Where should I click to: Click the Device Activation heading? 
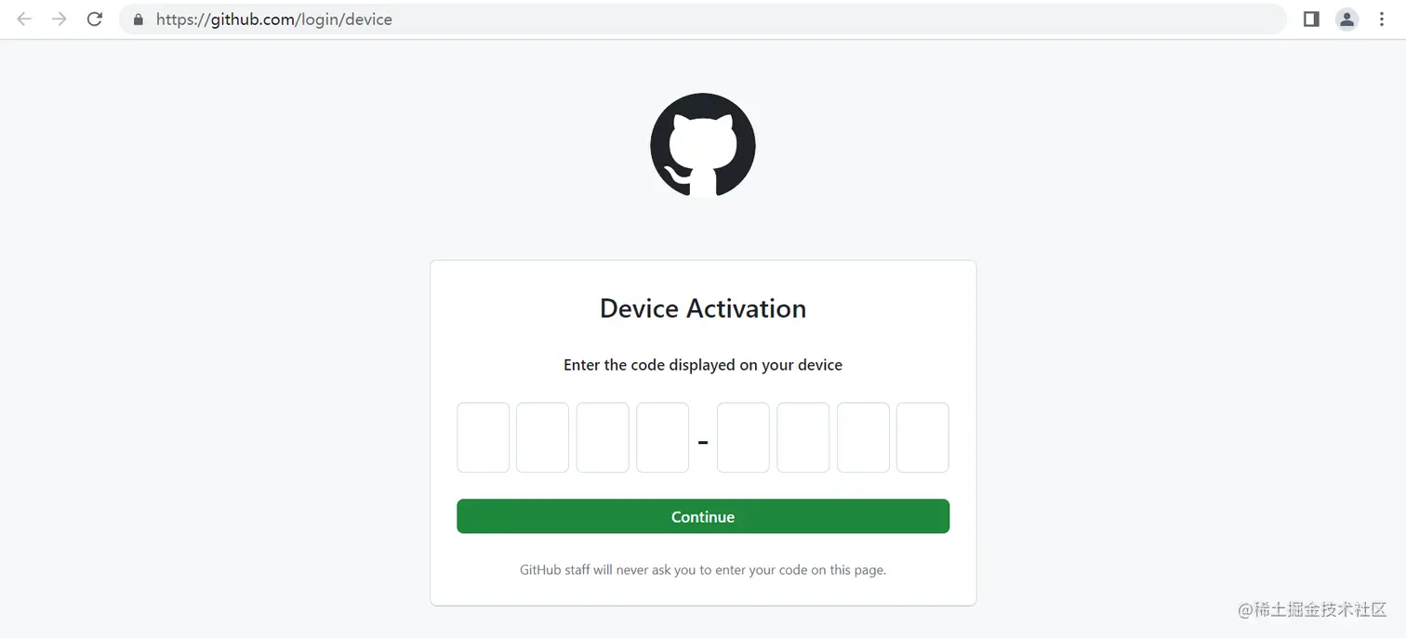703,308
